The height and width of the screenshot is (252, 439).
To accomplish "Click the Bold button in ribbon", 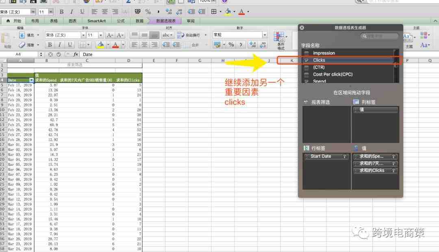I will [x=50, y=45].
